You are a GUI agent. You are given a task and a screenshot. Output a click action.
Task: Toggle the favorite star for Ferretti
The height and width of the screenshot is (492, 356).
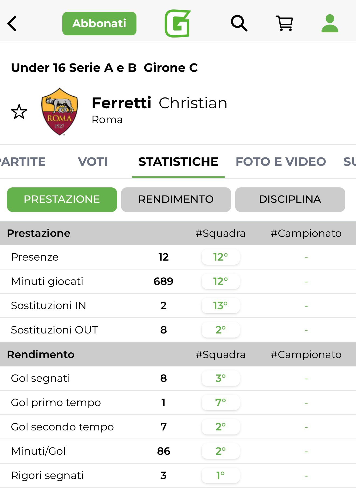coord(19,112)
